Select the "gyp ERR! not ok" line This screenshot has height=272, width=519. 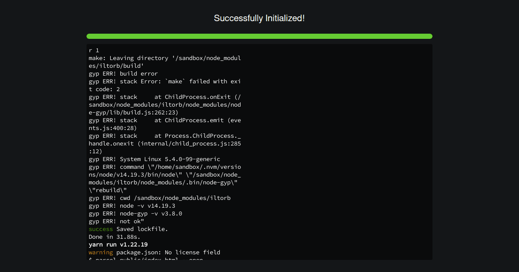[x=116, y=221]
